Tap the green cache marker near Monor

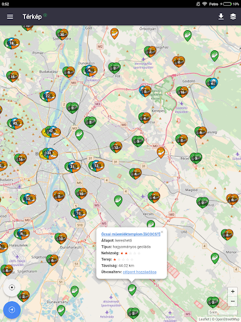click(215, 258)
